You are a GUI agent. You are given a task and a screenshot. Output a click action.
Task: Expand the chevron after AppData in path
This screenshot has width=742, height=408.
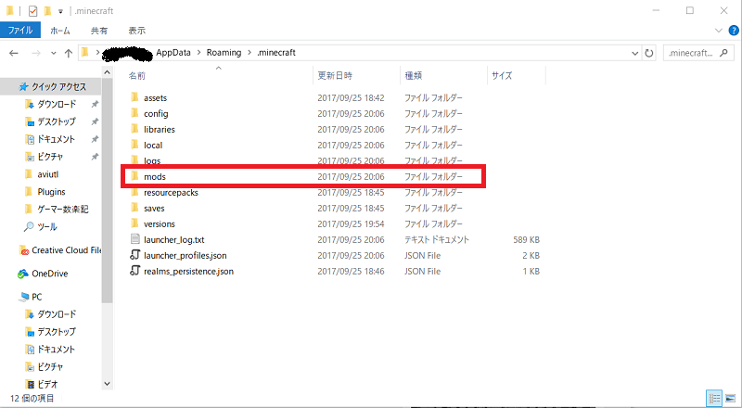[198, 53]
